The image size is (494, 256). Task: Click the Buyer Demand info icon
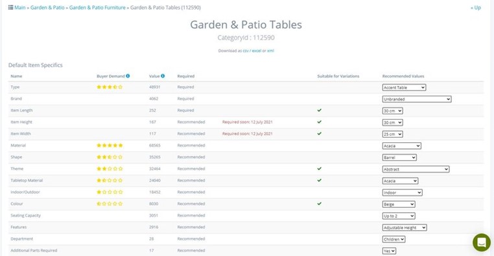[128, 76]
